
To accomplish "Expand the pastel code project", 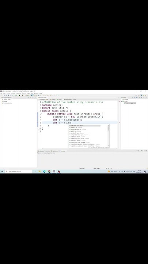I will click(x=1, y=99).
